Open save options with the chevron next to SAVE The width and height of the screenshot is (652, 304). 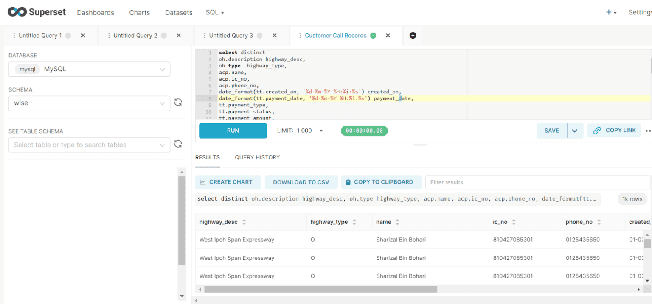(x=573, y=131)
